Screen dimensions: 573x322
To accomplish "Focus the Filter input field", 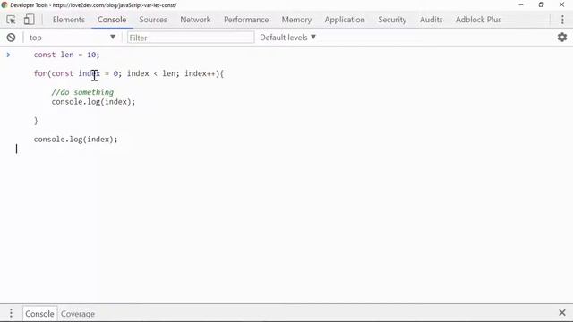I will pyautogui.click(x=191, y=38).
